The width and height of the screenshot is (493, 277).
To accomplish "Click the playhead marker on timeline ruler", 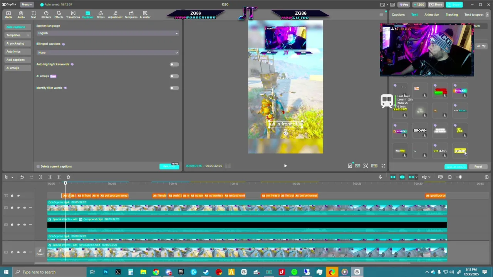I will [x=65, y=184].
